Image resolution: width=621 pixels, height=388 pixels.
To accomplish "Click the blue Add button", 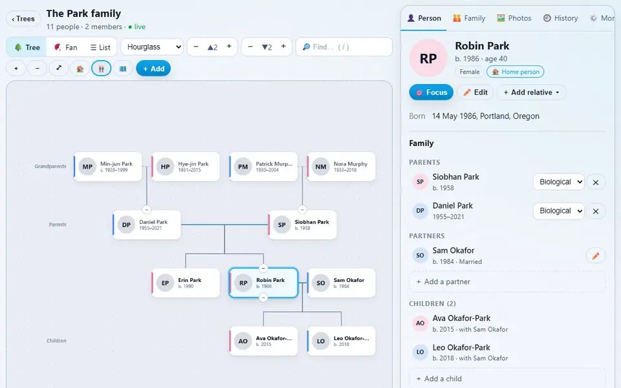I will (153, 69).
